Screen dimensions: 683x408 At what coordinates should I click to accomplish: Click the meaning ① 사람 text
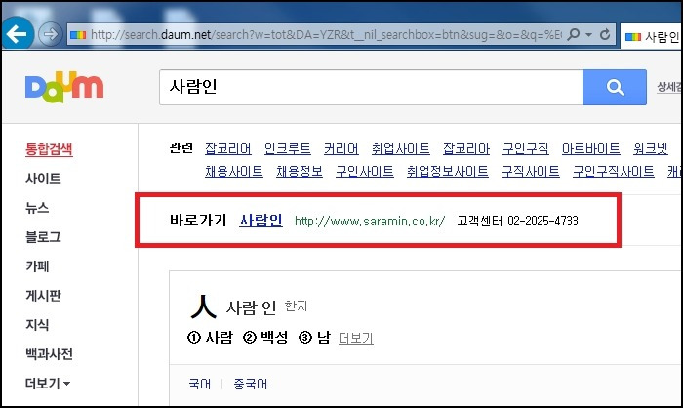[211, 337]
